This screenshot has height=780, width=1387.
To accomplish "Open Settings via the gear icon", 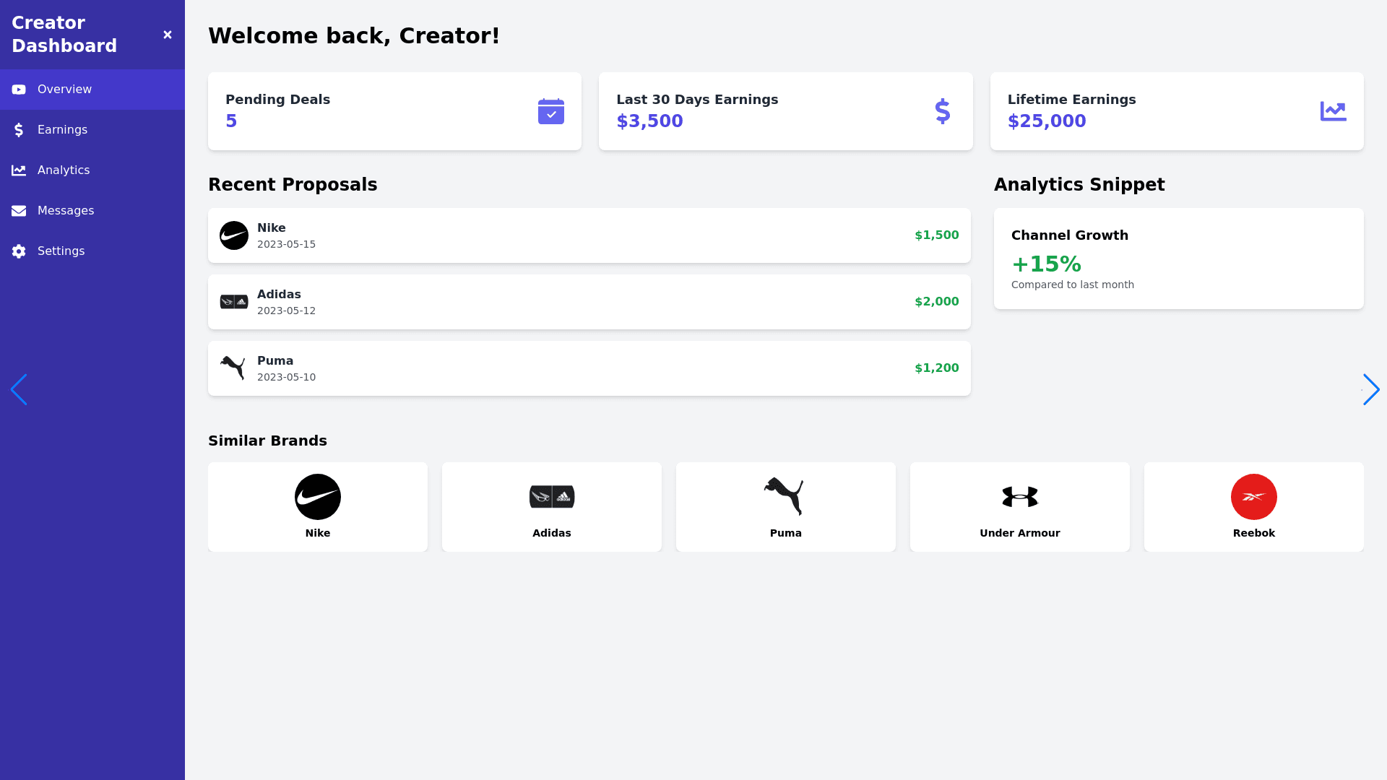I will (x=19, y=251).
